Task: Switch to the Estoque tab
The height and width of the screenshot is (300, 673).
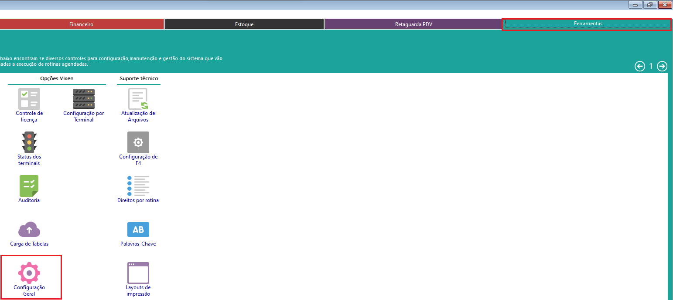Action: tap(244, 24)
